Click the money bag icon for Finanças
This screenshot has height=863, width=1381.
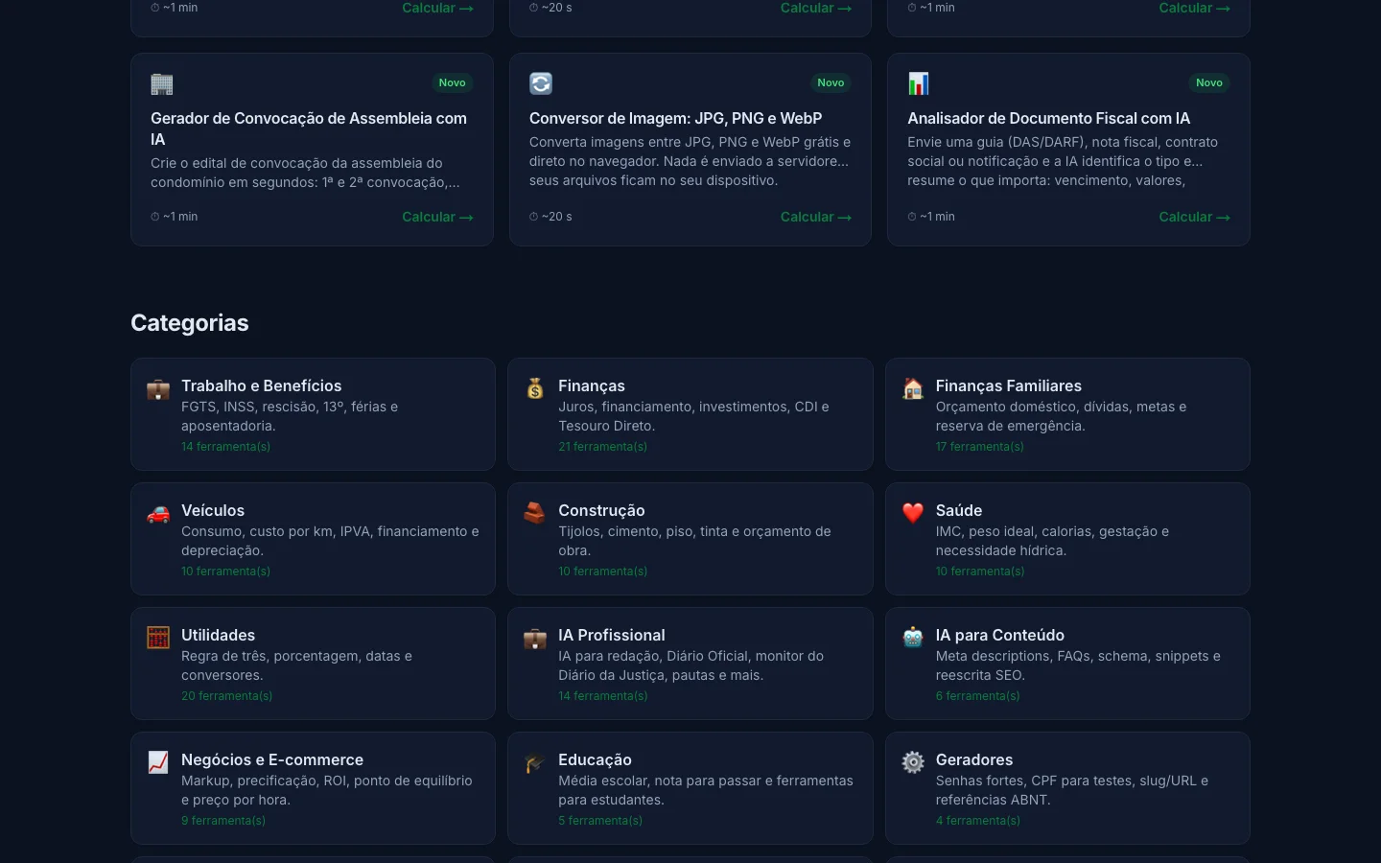point(535,388)
